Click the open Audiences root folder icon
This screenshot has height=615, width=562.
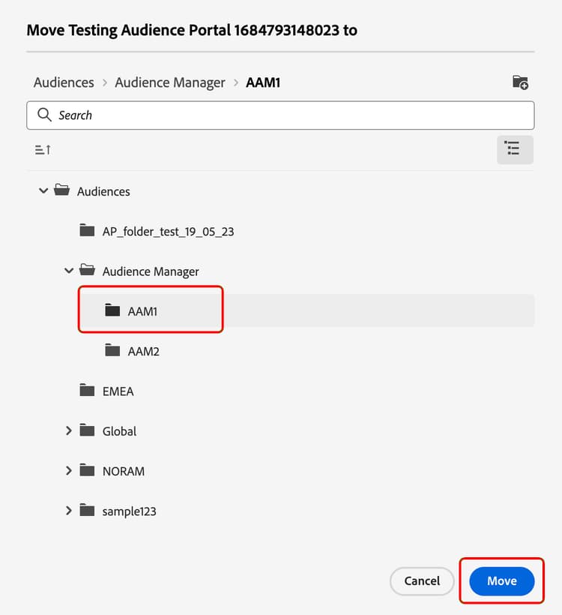62,190
